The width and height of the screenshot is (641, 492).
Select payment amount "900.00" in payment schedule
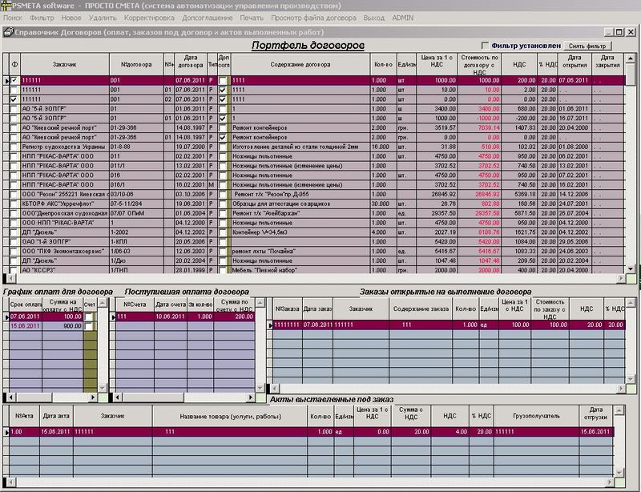[62, 326]
